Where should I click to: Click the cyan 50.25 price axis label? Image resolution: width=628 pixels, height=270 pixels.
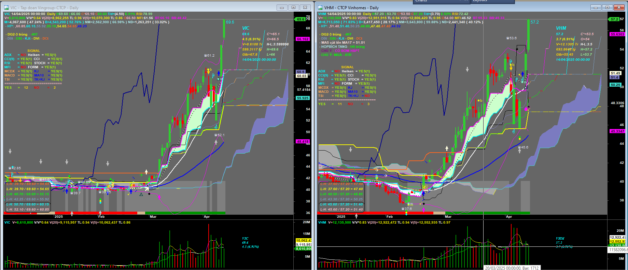click(615, 85)
